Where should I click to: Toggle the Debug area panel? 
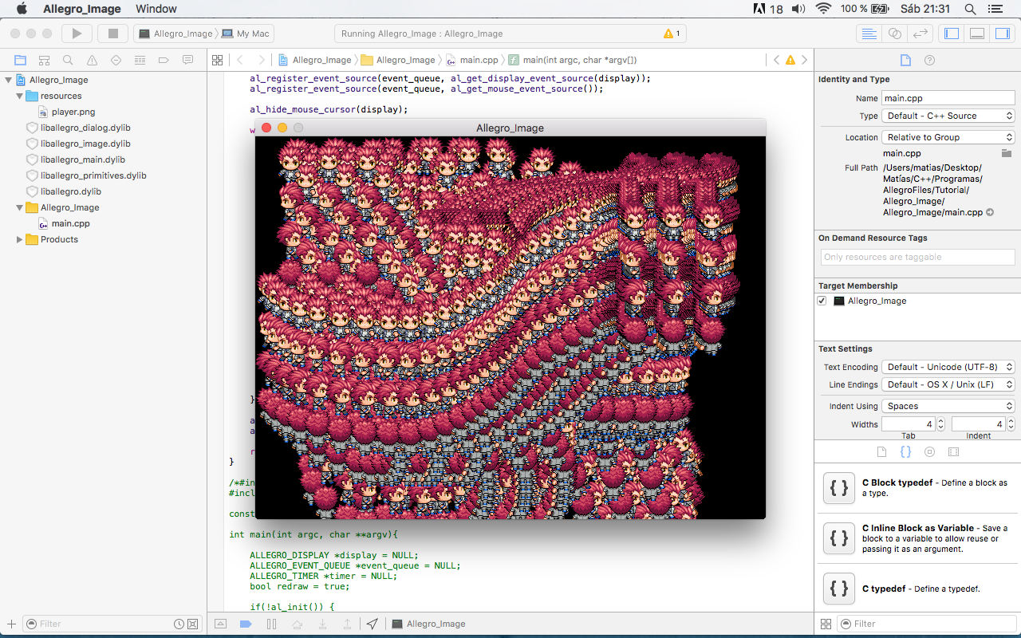point(976,33)
